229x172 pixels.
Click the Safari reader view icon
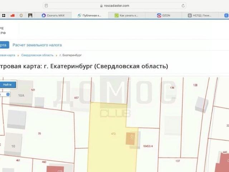click(x=46, y=6)
